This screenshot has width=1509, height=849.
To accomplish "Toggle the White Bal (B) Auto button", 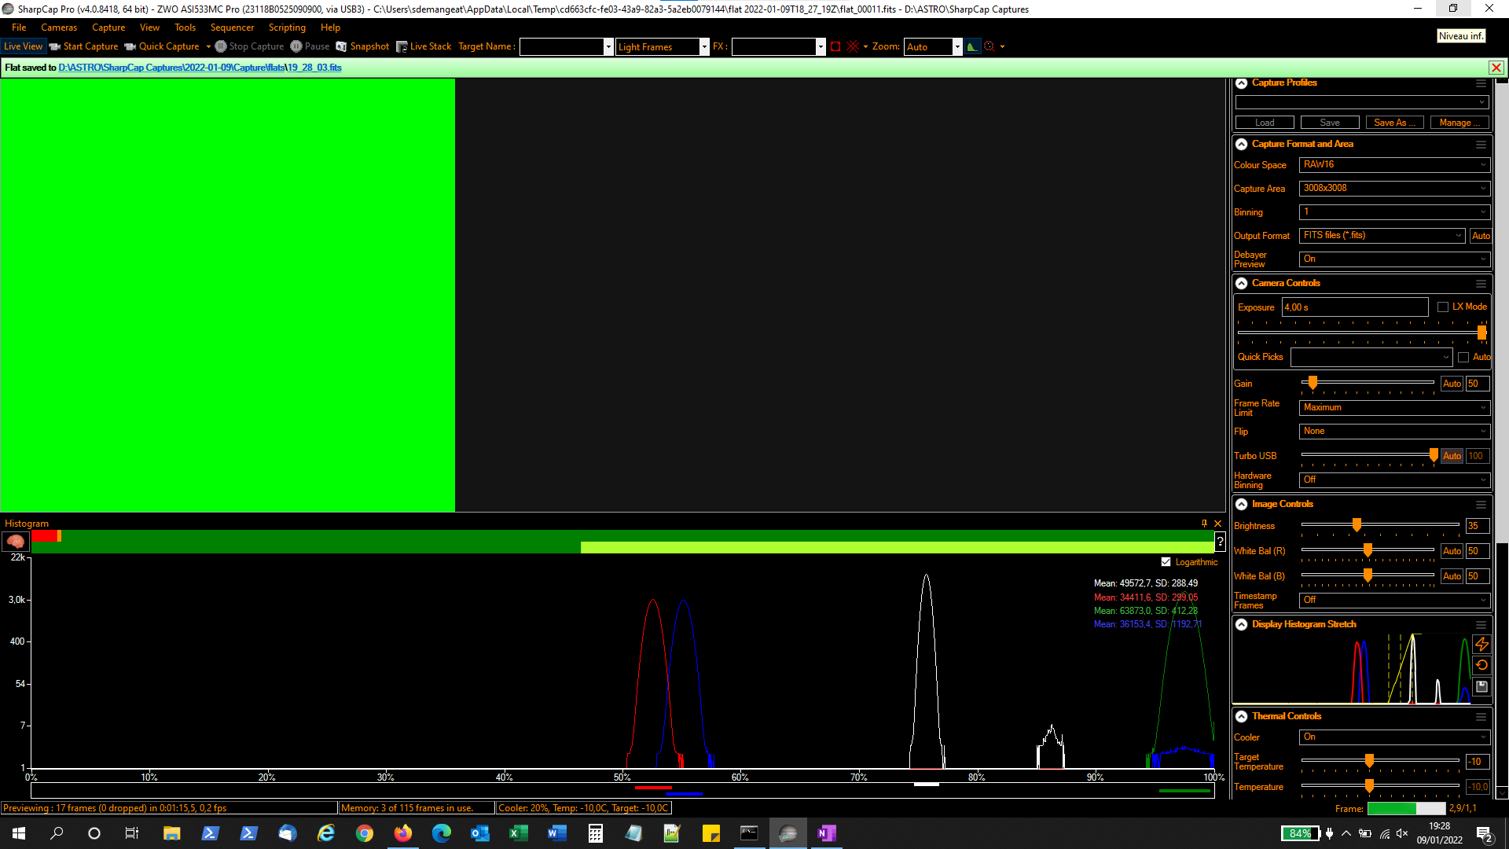I will click(x=1452, y=576).
